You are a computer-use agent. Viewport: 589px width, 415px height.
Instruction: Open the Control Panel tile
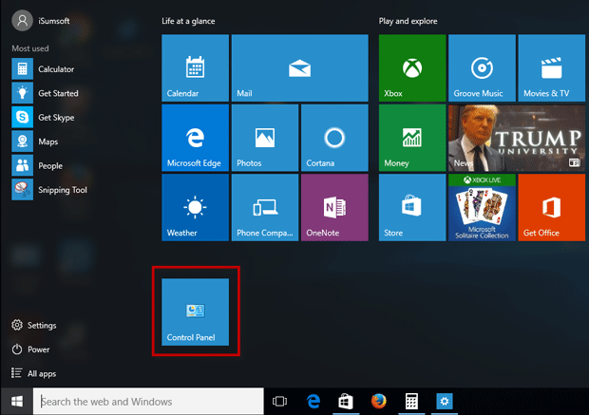pyautogui.click(x=195, y=311)
